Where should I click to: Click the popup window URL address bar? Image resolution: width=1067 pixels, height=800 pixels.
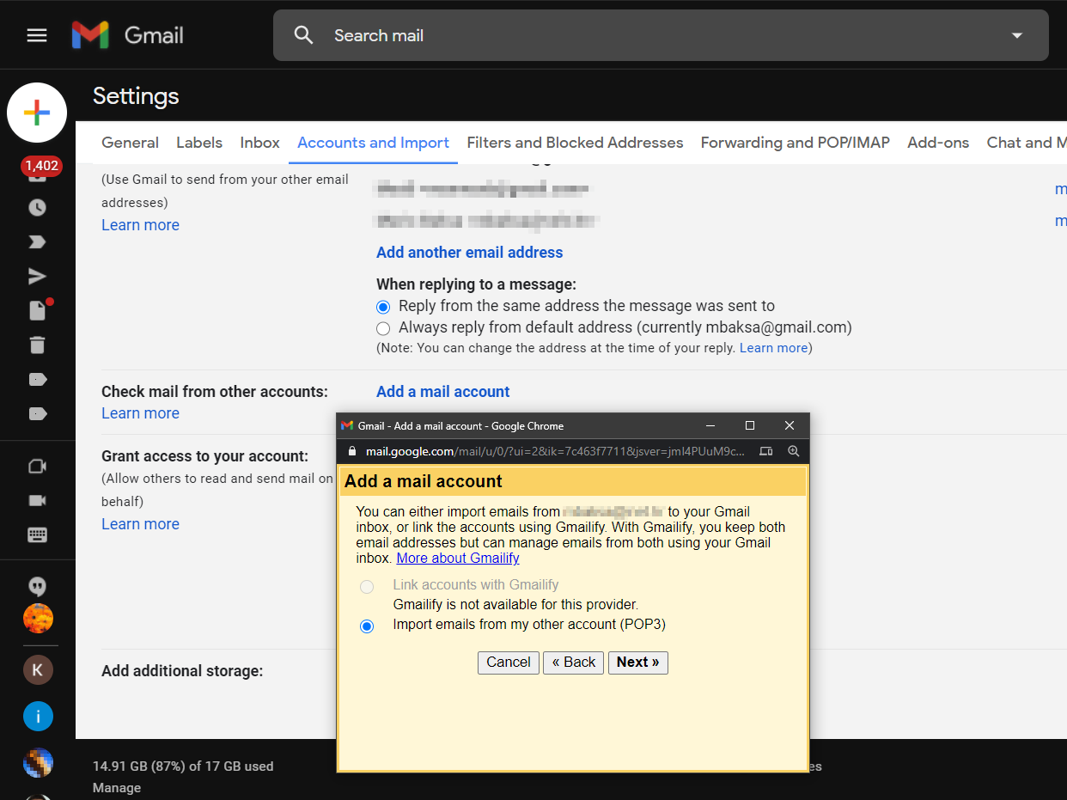pyautogui.click(x=555, y=451)
